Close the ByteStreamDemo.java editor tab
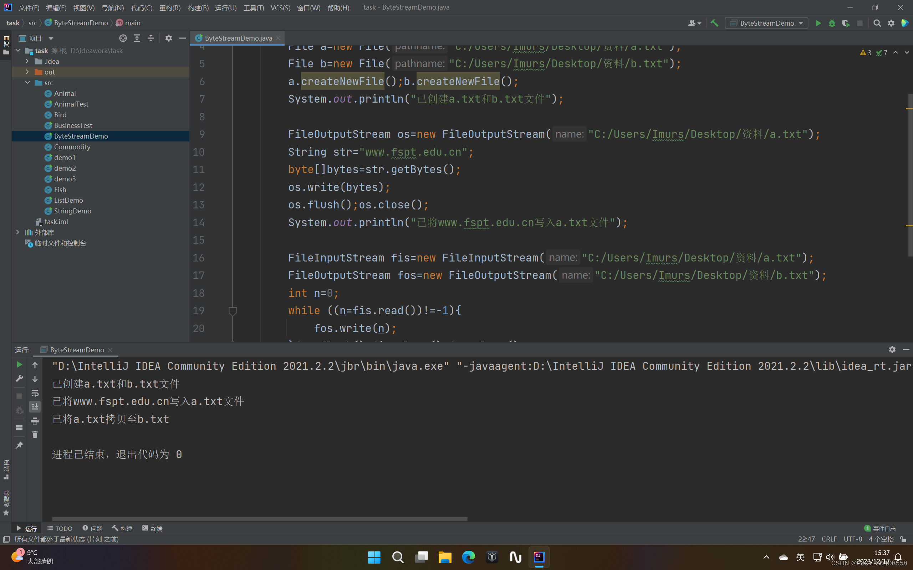 (279, 38)
